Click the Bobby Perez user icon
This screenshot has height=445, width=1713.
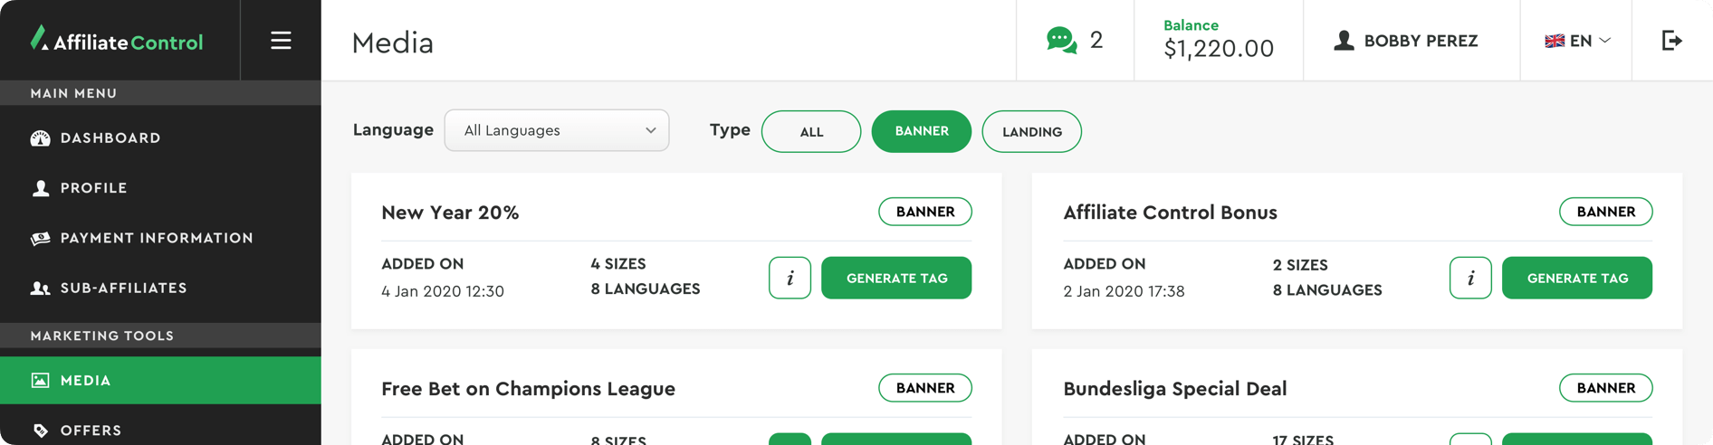(x=1344, y=41)
